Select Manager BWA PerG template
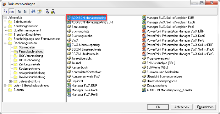 click(x=85, y=95)
